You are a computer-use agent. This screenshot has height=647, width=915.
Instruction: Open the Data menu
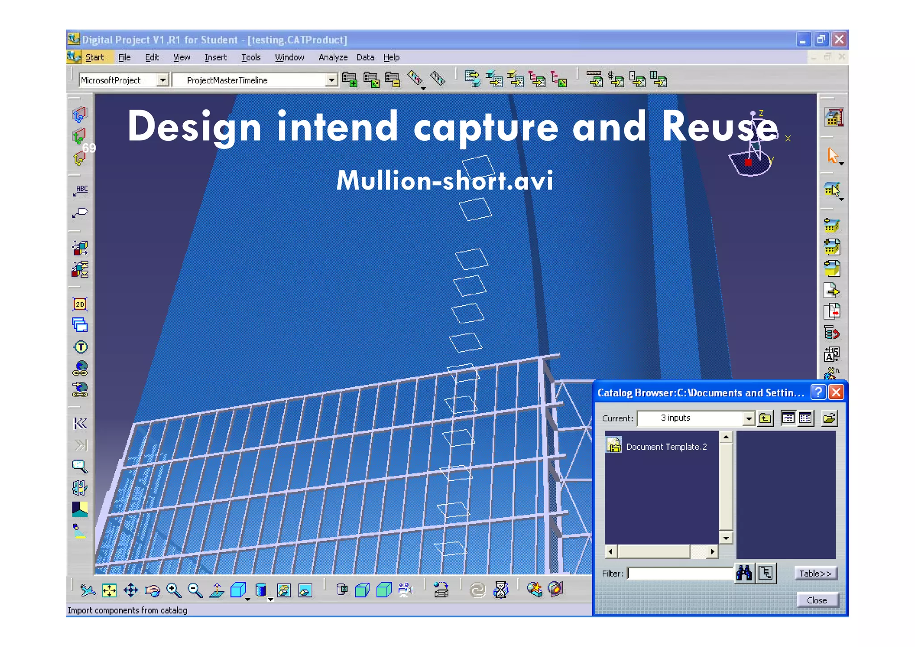pyautogui.click(x=365, y=58)
